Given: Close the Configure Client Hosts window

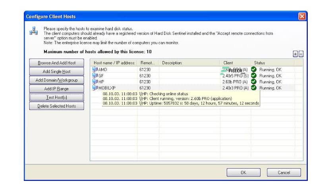Looking at the screenshot, I should pos(302,16).
